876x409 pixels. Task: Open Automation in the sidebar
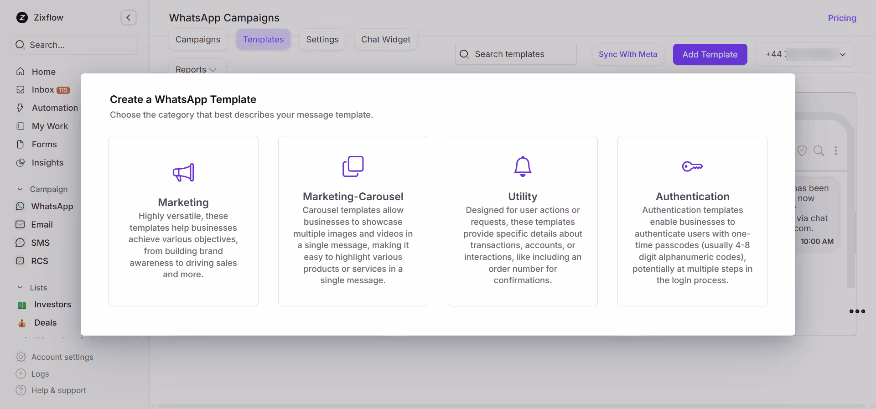click(55, 108)
